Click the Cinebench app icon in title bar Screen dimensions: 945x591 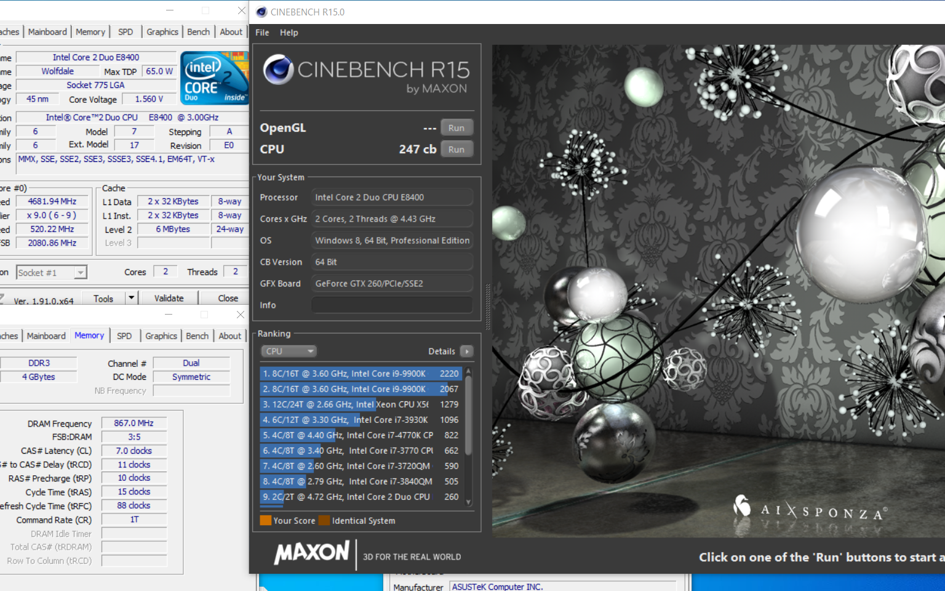tap(261, 12)
